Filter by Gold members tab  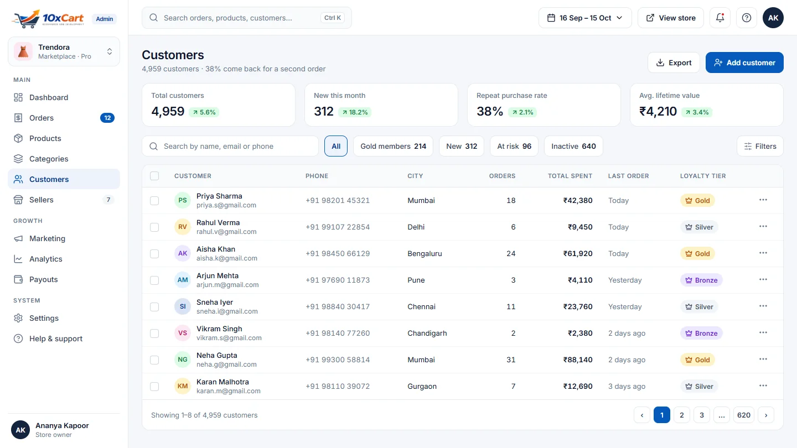[393, 146]
